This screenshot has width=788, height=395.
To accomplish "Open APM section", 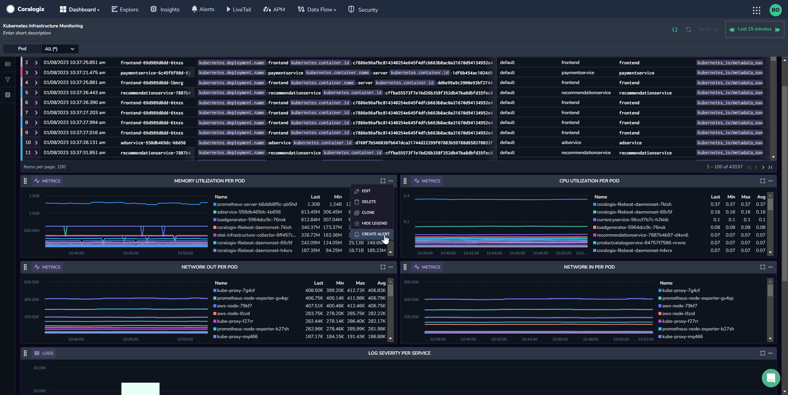I will tap(274, 10).
